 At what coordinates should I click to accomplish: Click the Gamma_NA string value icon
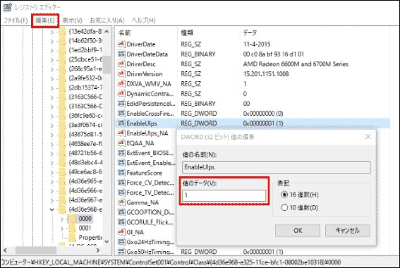(121, 202)
